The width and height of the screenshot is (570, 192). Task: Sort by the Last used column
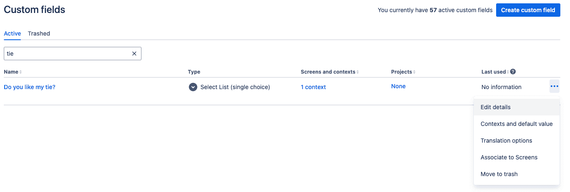[508, 72]
